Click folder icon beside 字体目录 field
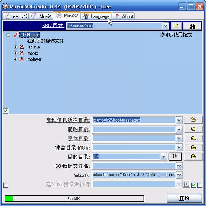 pos(193,138)
